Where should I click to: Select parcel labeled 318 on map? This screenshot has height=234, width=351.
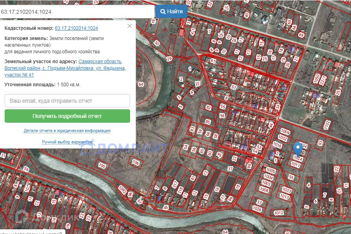coord(180,190)
